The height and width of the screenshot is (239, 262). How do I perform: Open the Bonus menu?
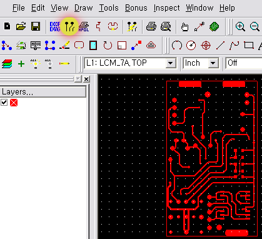click(x=136, y=8)
